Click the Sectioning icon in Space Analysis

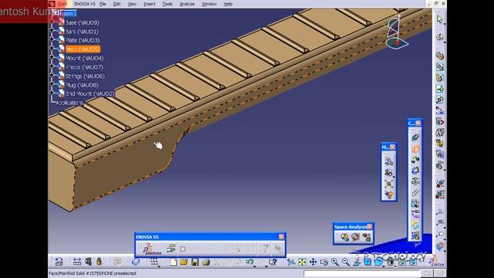(x=355, y=237)
